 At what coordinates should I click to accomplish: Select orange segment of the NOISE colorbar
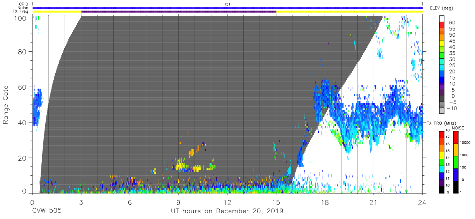pyautogui.click(x=456, y=149)
